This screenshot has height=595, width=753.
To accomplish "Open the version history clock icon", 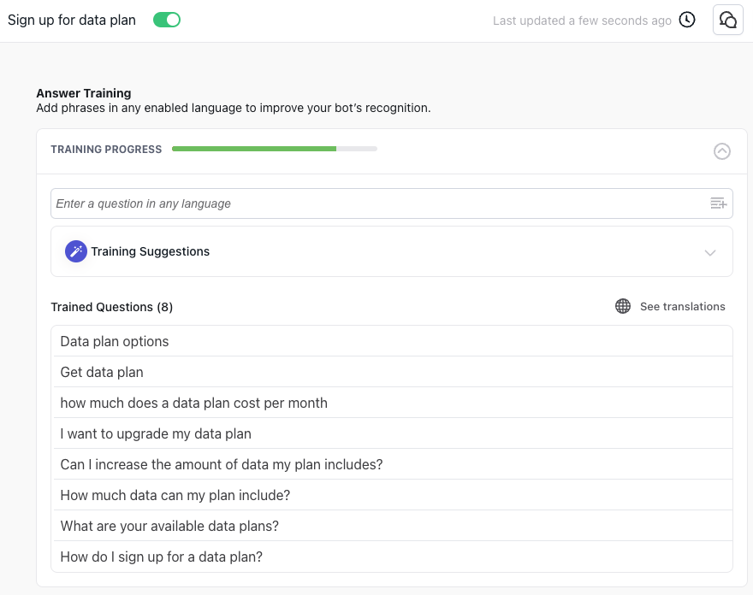I will (687, 20).
